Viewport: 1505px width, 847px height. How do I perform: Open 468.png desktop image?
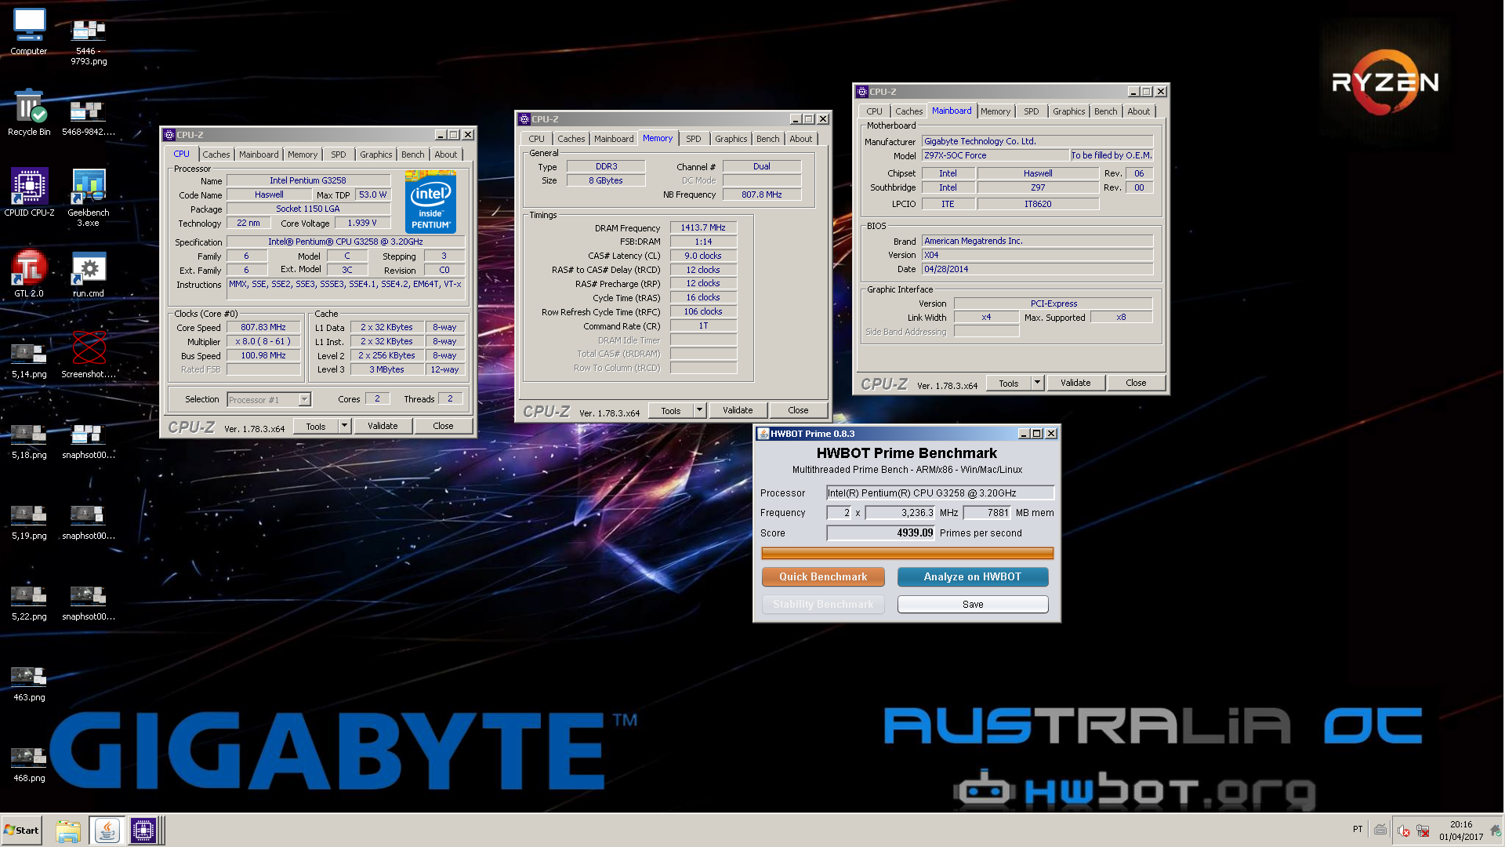pos(29,765)
